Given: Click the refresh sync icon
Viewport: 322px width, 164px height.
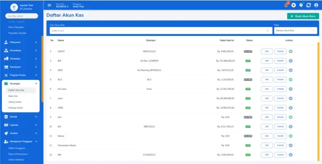Looking at the screenshot, I should click(x=308, y=5).
